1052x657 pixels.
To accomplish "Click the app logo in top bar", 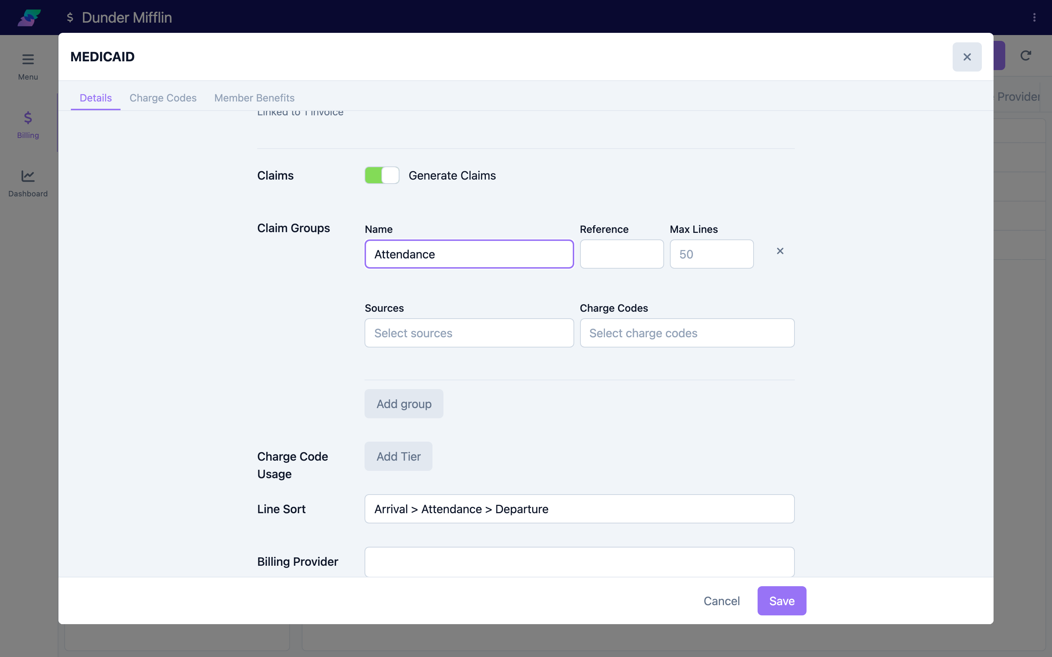I will click(29, 18).
